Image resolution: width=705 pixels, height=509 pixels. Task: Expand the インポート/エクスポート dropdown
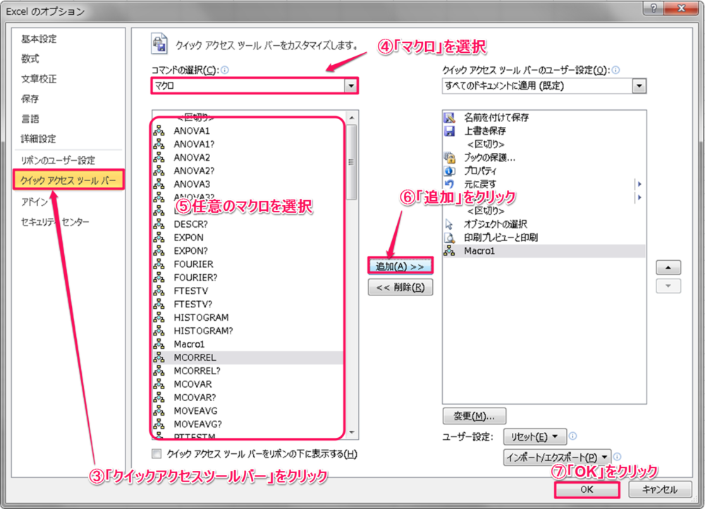click(x=556, y=458)
